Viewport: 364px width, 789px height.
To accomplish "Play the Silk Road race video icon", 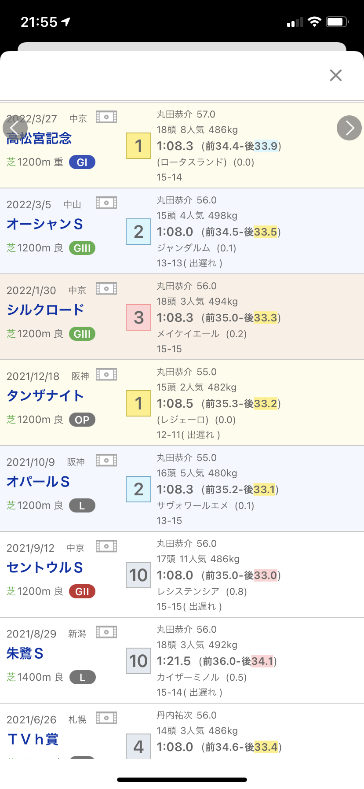I will 106,289.
